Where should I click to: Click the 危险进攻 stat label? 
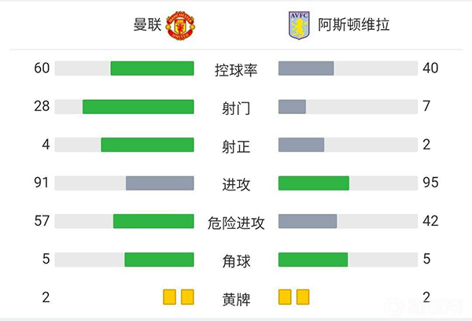point(236,222)
